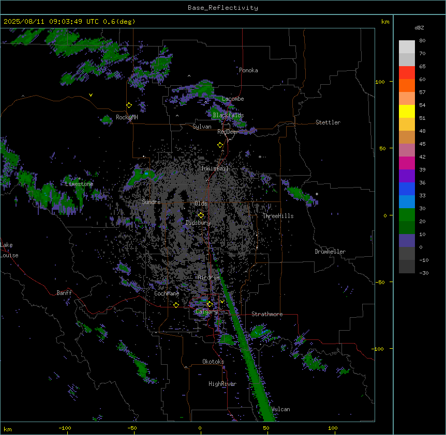Screen dimensions: 446x435
Task: Select the purple 36-39 dBZ legend color
Action: pyautogui.click(x=407, y=176)
